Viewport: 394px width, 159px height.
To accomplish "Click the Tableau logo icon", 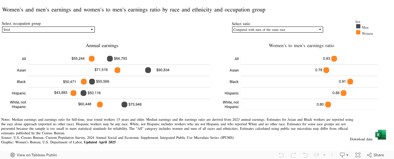I will click(x=13, y=155).
